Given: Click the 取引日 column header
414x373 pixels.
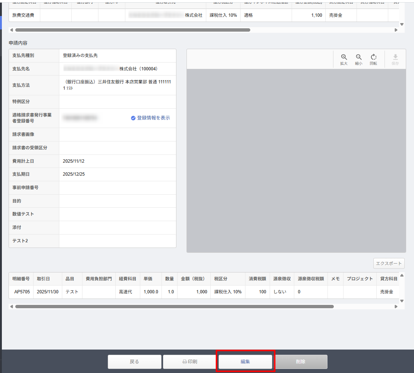Looking at the screenshot, I should point(43,279).
